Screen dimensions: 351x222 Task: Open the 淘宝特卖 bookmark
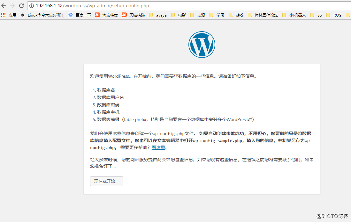pyautogui.click(x=106, y=15)
